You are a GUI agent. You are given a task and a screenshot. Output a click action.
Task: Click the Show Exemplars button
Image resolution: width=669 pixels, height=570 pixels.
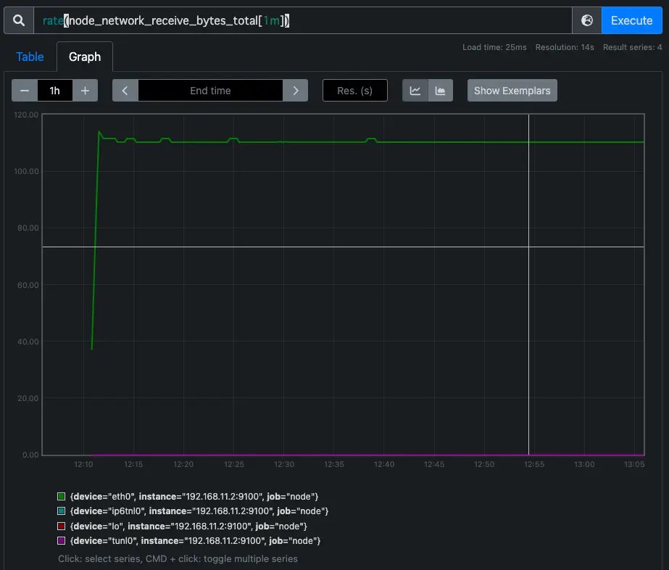coord(512,91)
